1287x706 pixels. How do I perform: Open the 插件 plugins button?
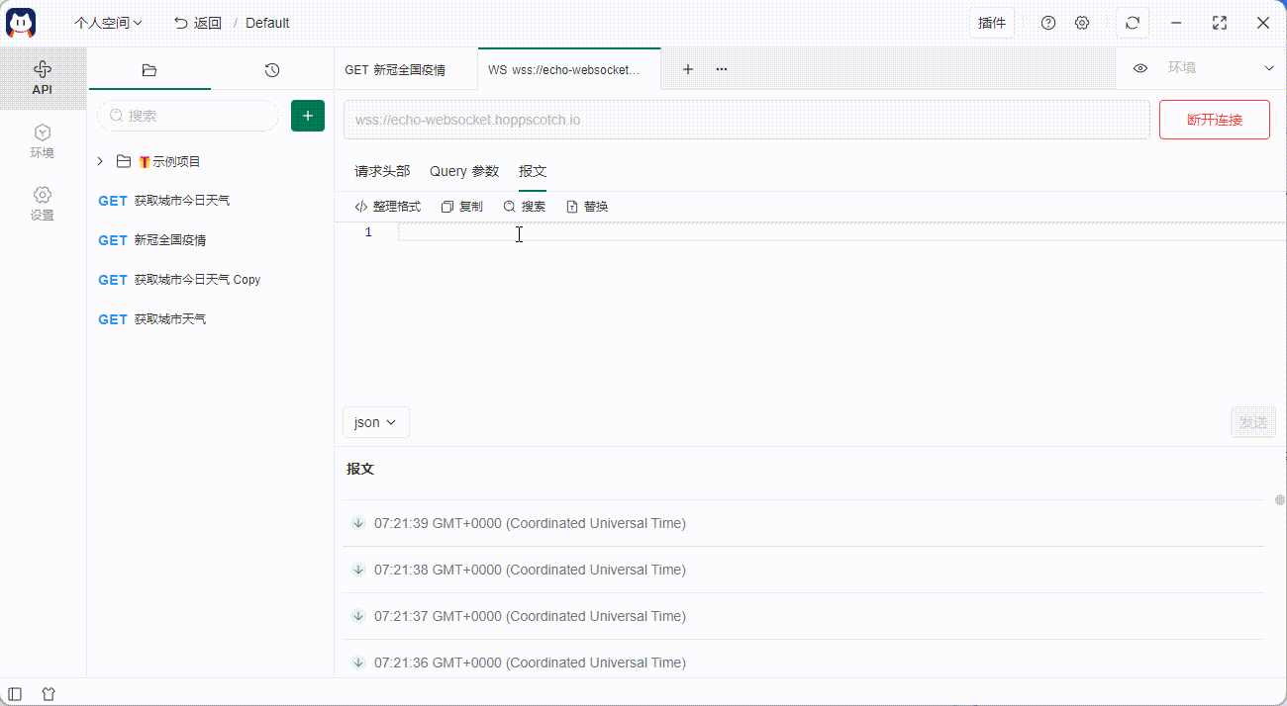point(992,23)
